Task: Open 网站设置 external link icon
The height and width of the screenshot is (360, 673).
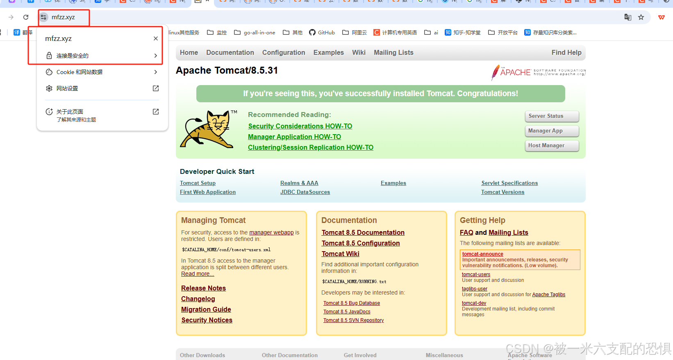Action: pyautogui.click(x=156, y=88)
